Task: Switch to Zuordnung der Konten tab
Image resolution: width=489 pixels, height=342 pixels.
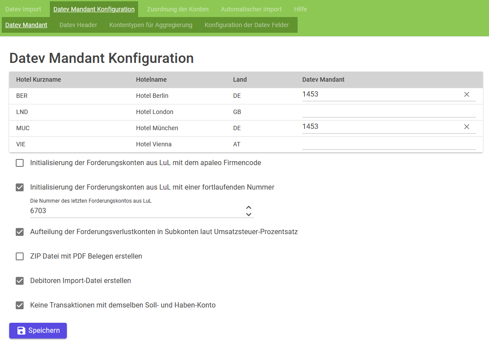Action: click(178, 9)
